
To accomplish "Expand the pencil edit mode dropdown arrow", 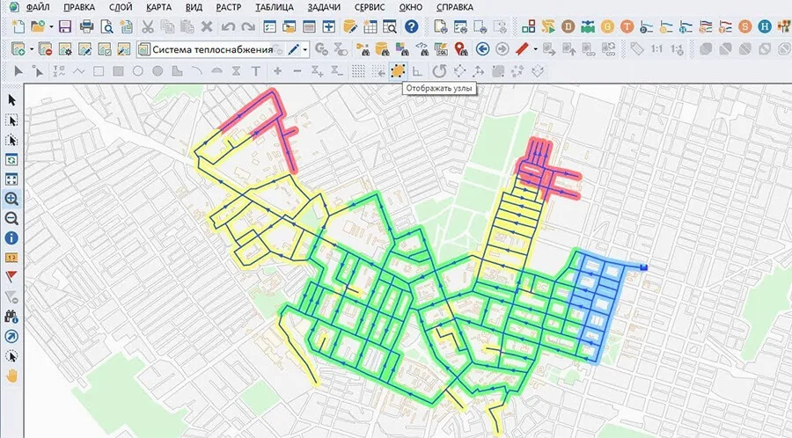I will (305, 49).
